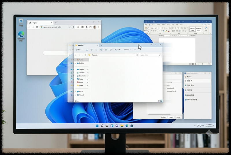Click the volume icon in the system tray
This screenshot has width=231, height=155.
pyautogui.click(x=203, y=126)
